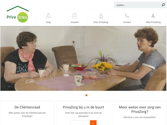Open the PrivaZorg logo homepage
Screen dimensions: 167x125
17,14
